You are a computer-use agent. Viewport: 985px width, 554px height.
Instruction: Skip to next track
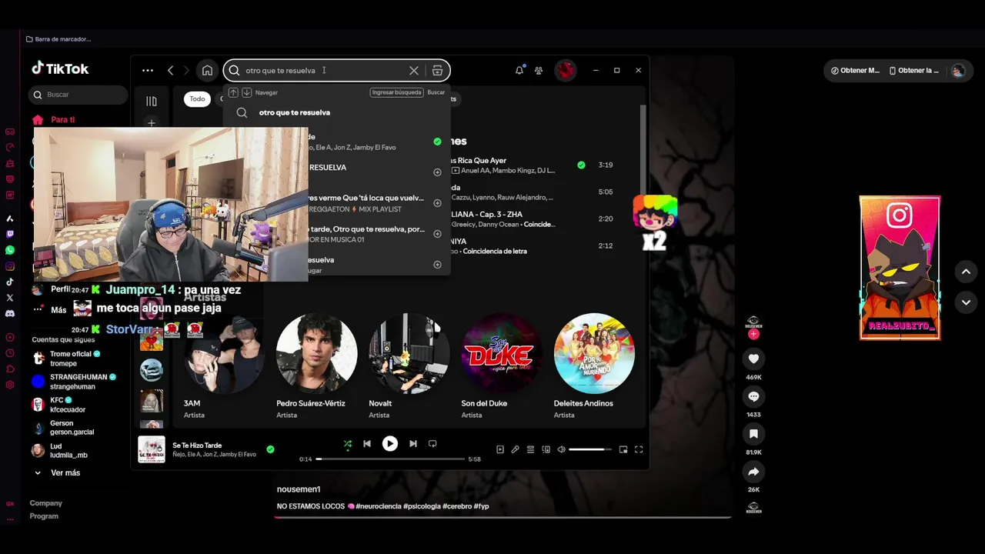(x=413, y=444)
